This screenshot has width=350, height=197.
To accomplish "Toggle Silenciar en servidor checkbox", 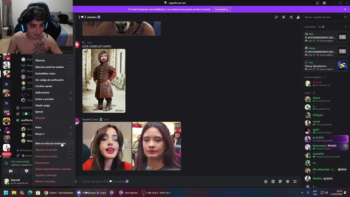I will coord(71,150).
